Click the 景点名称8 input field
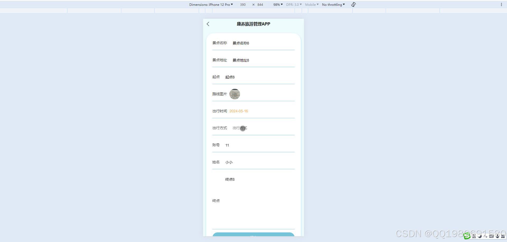Image resolution: width=507 pixels, height=242 pixels. coord(241,43)
